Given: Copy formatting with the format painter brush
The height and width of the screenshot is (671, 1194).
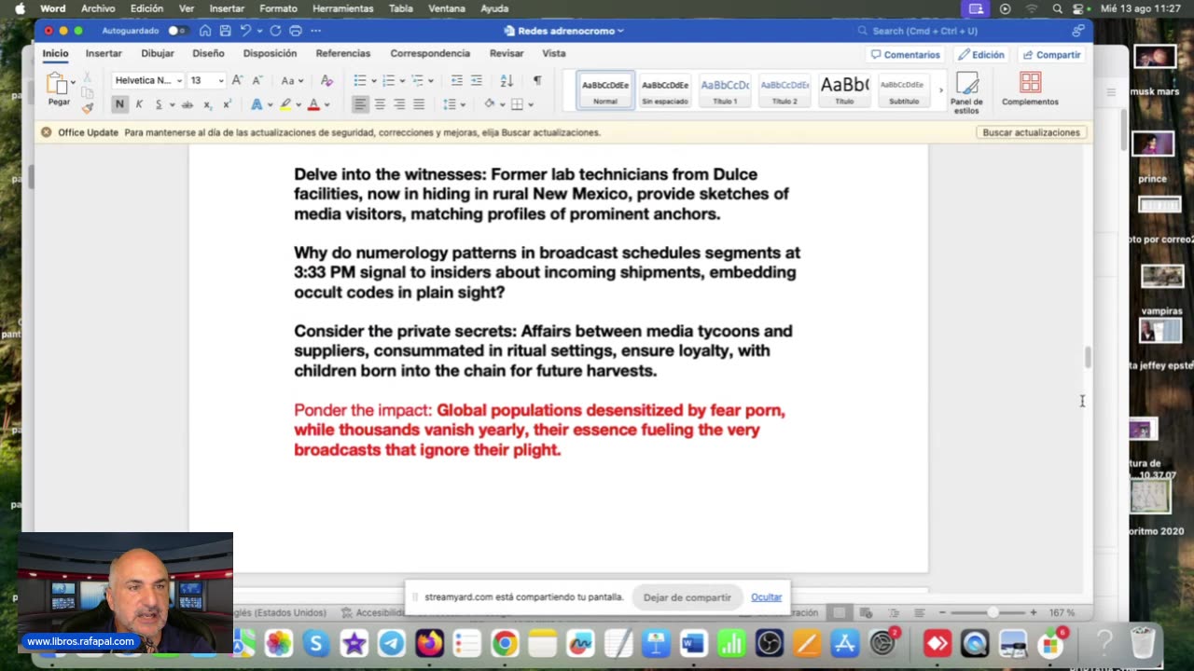Looking at the screenshot, I should point(87,107).
